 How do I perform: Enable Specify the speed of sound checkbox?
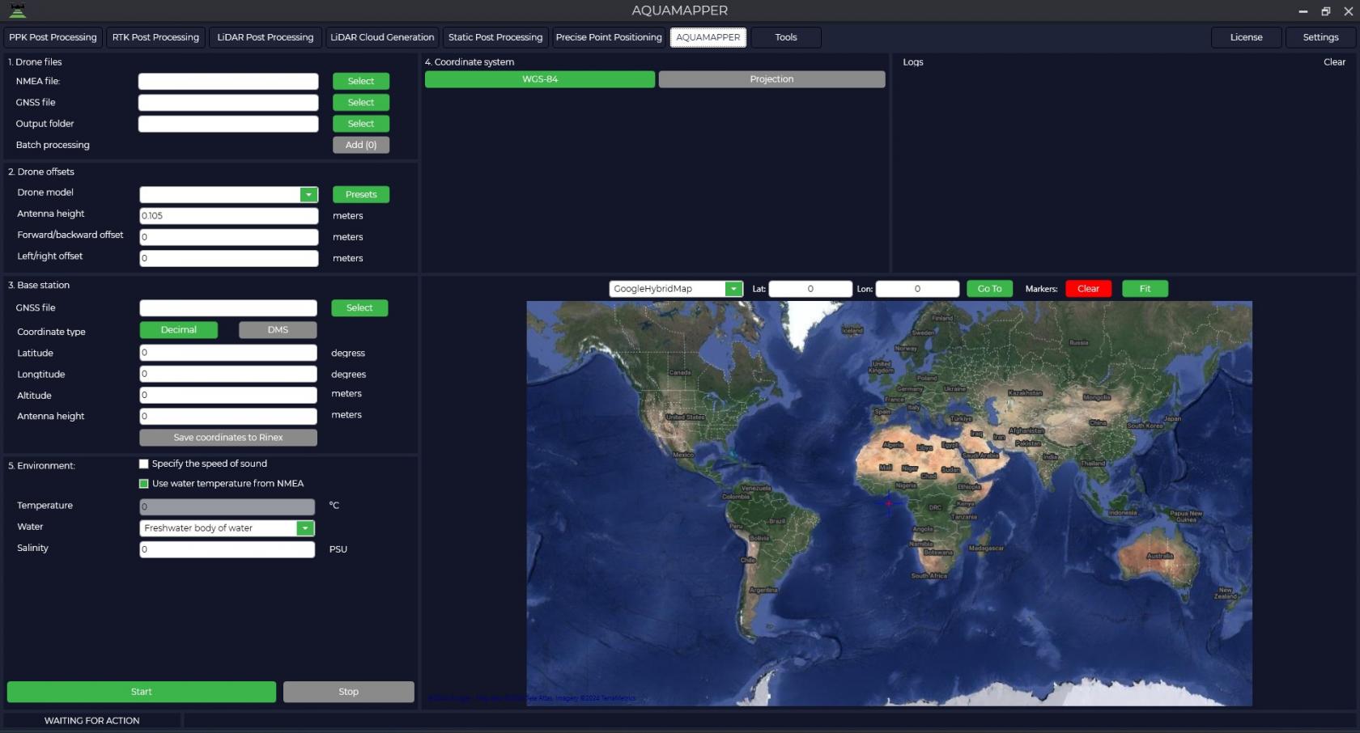(144, 464)
